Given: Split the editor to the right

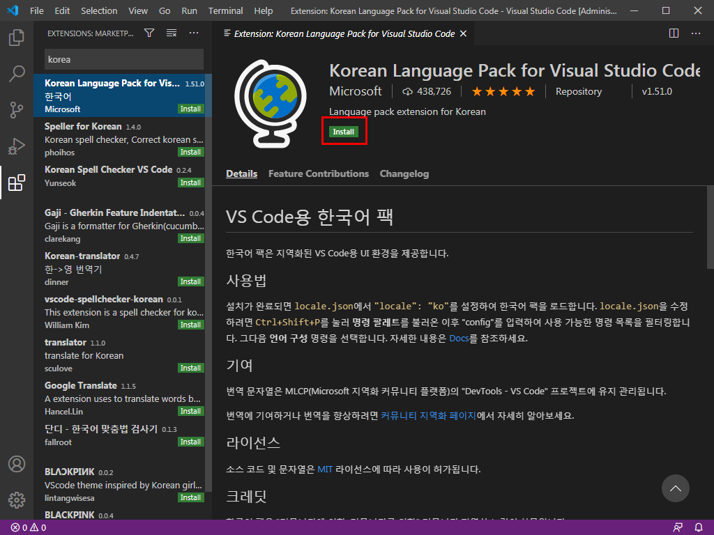Looking at the screenshot, I should pos(674,33).
